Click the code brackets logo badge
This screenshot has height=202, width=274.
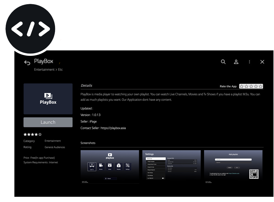click(x=31, y=29)
